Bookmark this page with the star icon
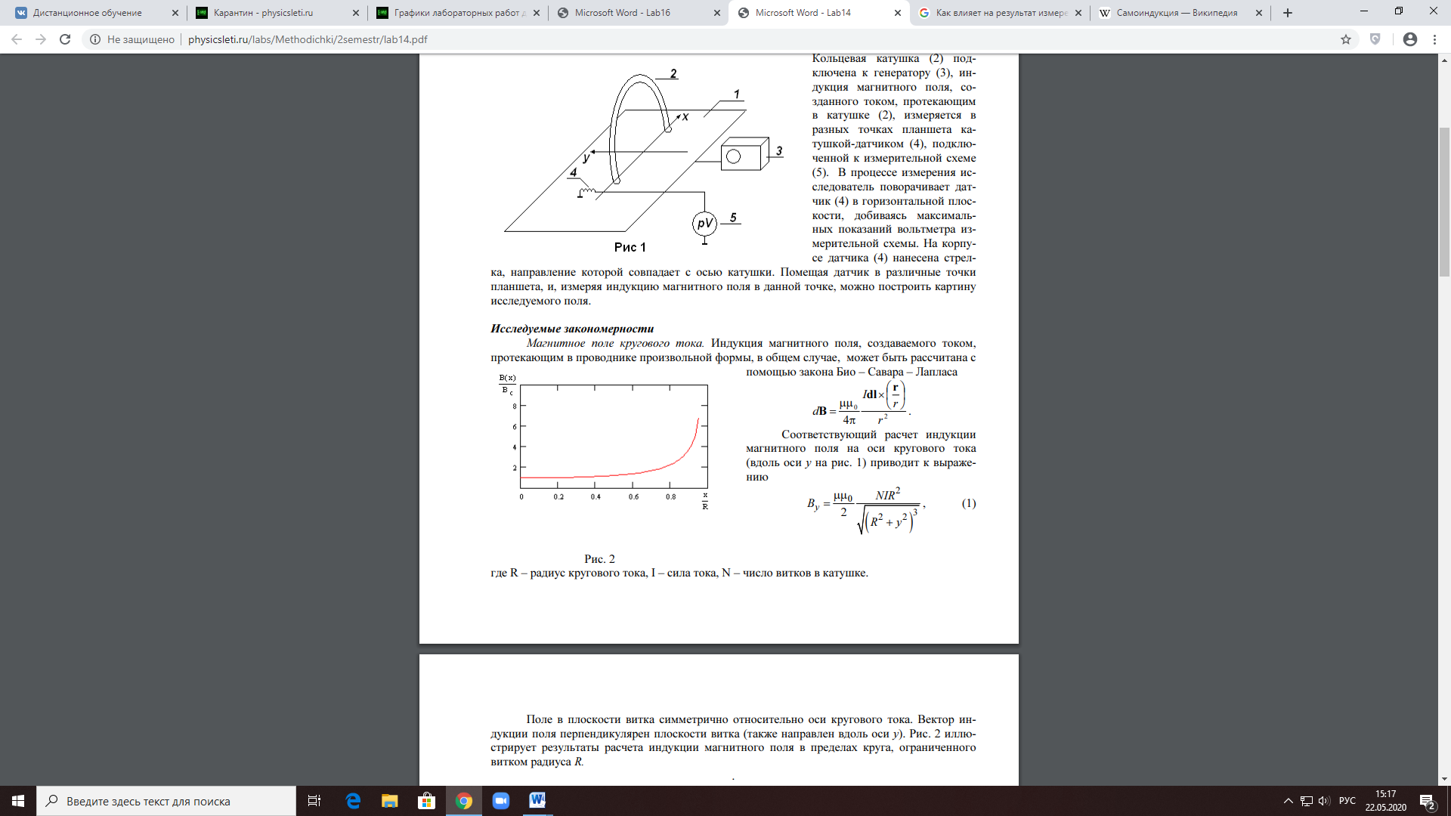1451x816 pixels. (x=1346, y=39)
